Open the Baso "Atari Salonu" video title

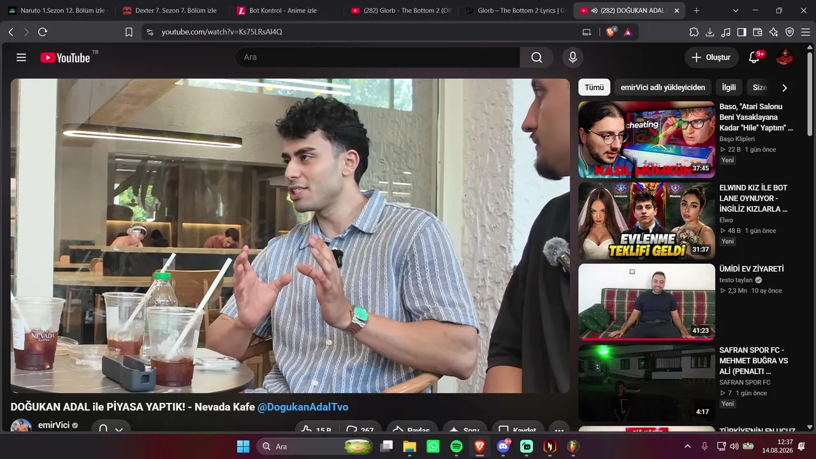pos(756,117)
